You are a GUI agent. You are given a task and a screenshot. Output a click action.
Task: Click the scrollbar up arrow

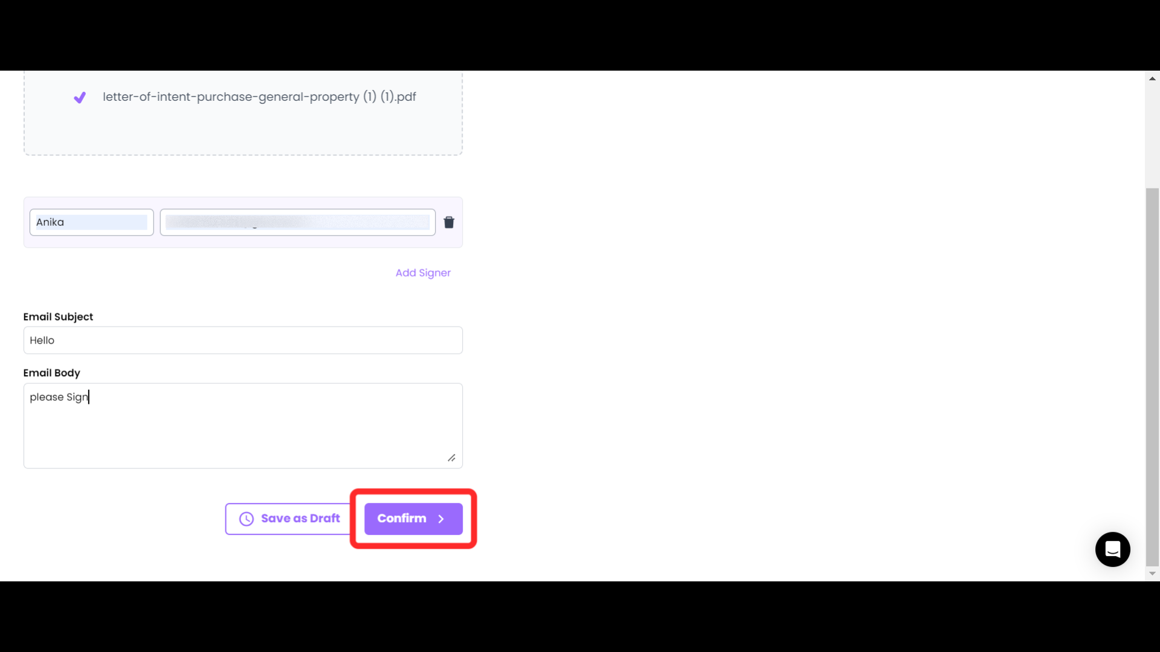tap(1152, 78)
